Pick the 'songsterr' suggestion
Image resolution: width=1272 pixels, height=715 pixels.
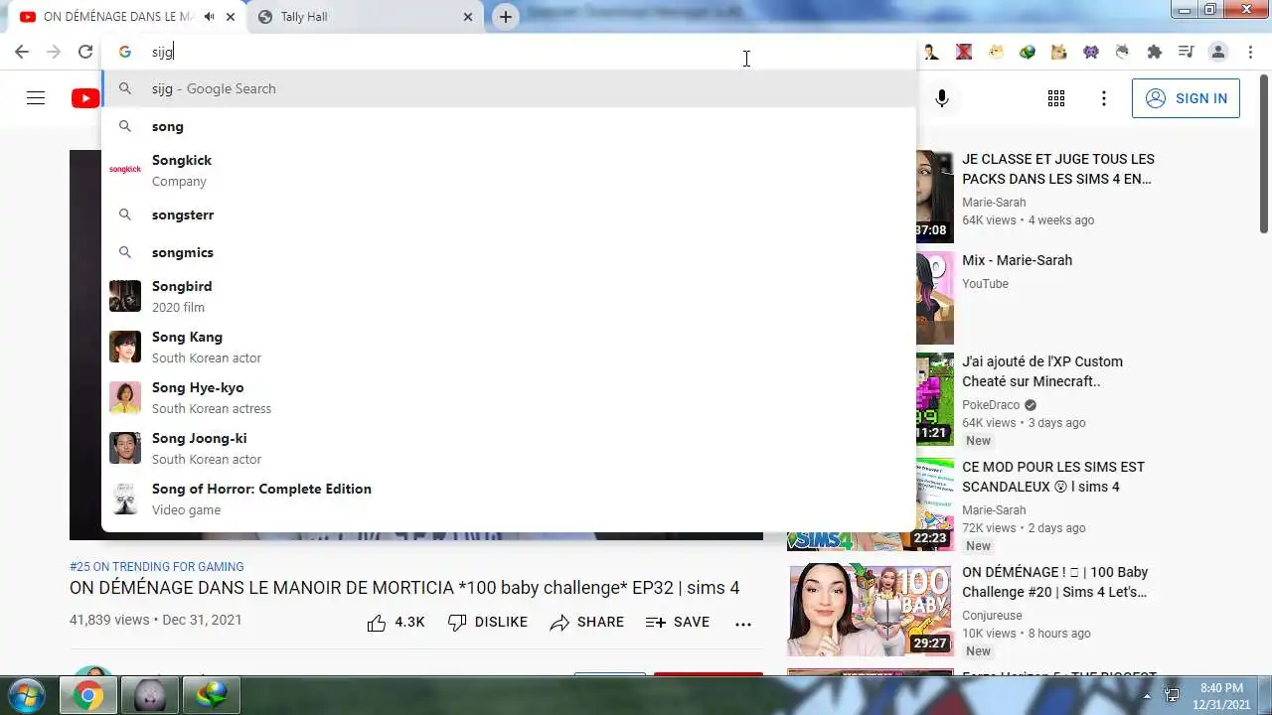tap(509, 214)
